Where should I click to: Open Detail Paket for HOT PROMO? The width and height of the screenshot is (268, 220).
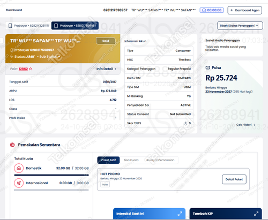coord(234,179)
